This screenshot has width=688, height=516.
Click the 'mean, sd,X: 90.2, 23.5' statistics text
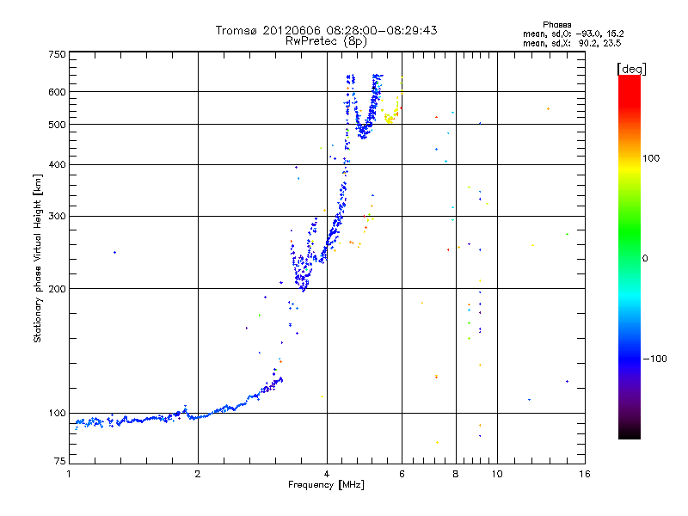572,43
